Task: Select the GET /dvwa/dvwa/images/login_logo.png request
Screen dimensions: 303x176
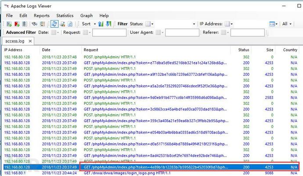Action: pyautogui.click(x=127, y=173)
